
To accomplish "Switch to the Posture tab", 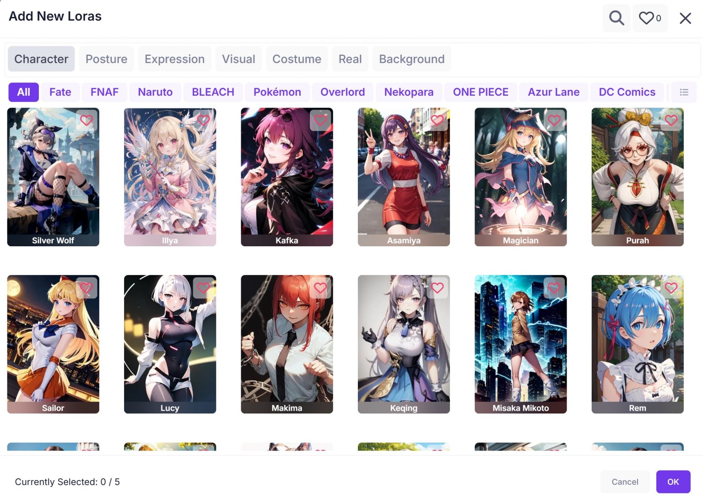I will tap(106, 59).
